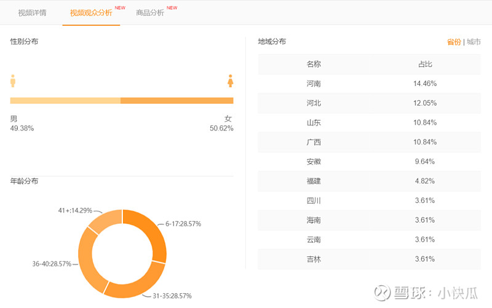Select the 视频观众分析 tab
Screen dimensions: 492x308
point(91,12)
